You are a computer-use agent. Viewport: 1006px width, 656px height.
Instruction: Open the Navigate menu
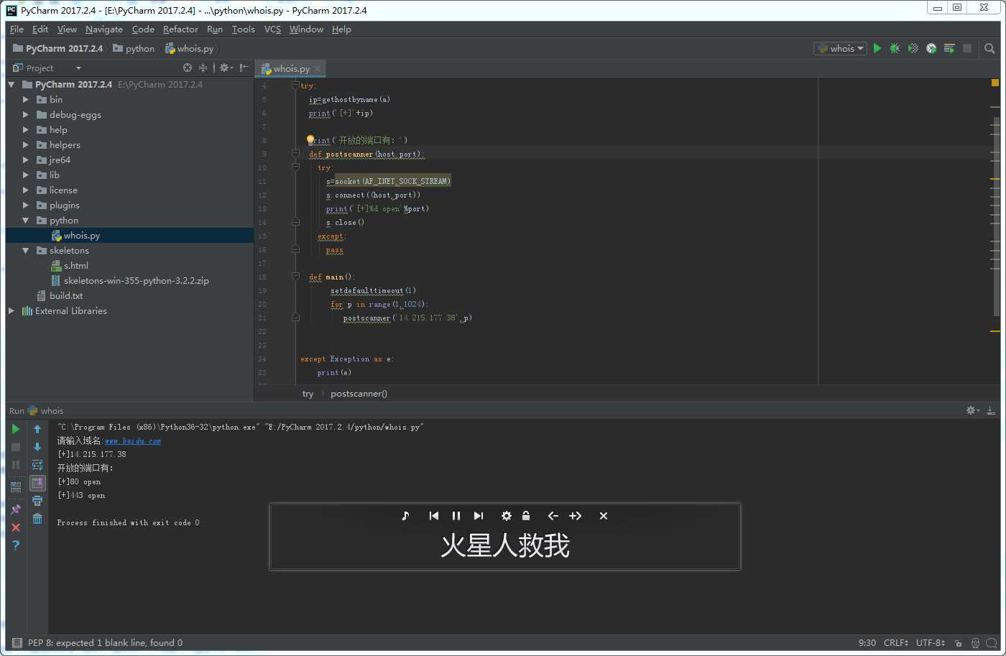click(x=104, y=29)
